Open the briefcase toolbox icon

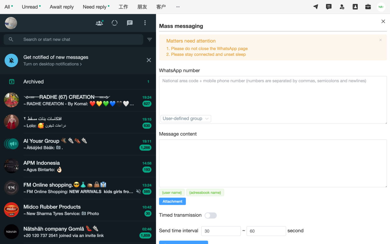click(x=368, y=7)
